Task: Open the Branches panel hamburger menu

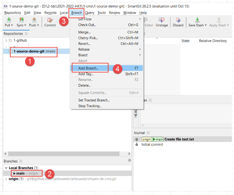Action: (130, 160)
